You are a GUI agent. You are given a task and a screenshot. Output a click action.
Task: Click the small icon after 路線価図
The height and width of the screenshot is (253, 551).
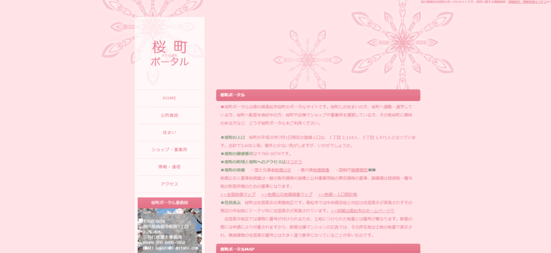coord(371,170)
